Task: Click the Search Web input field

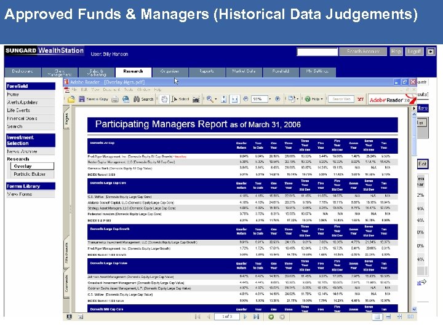Action: click(x=341, y=99)
